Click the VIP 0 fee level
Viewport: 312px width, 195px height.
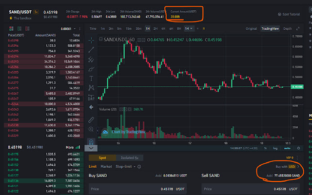click(290, 158)
